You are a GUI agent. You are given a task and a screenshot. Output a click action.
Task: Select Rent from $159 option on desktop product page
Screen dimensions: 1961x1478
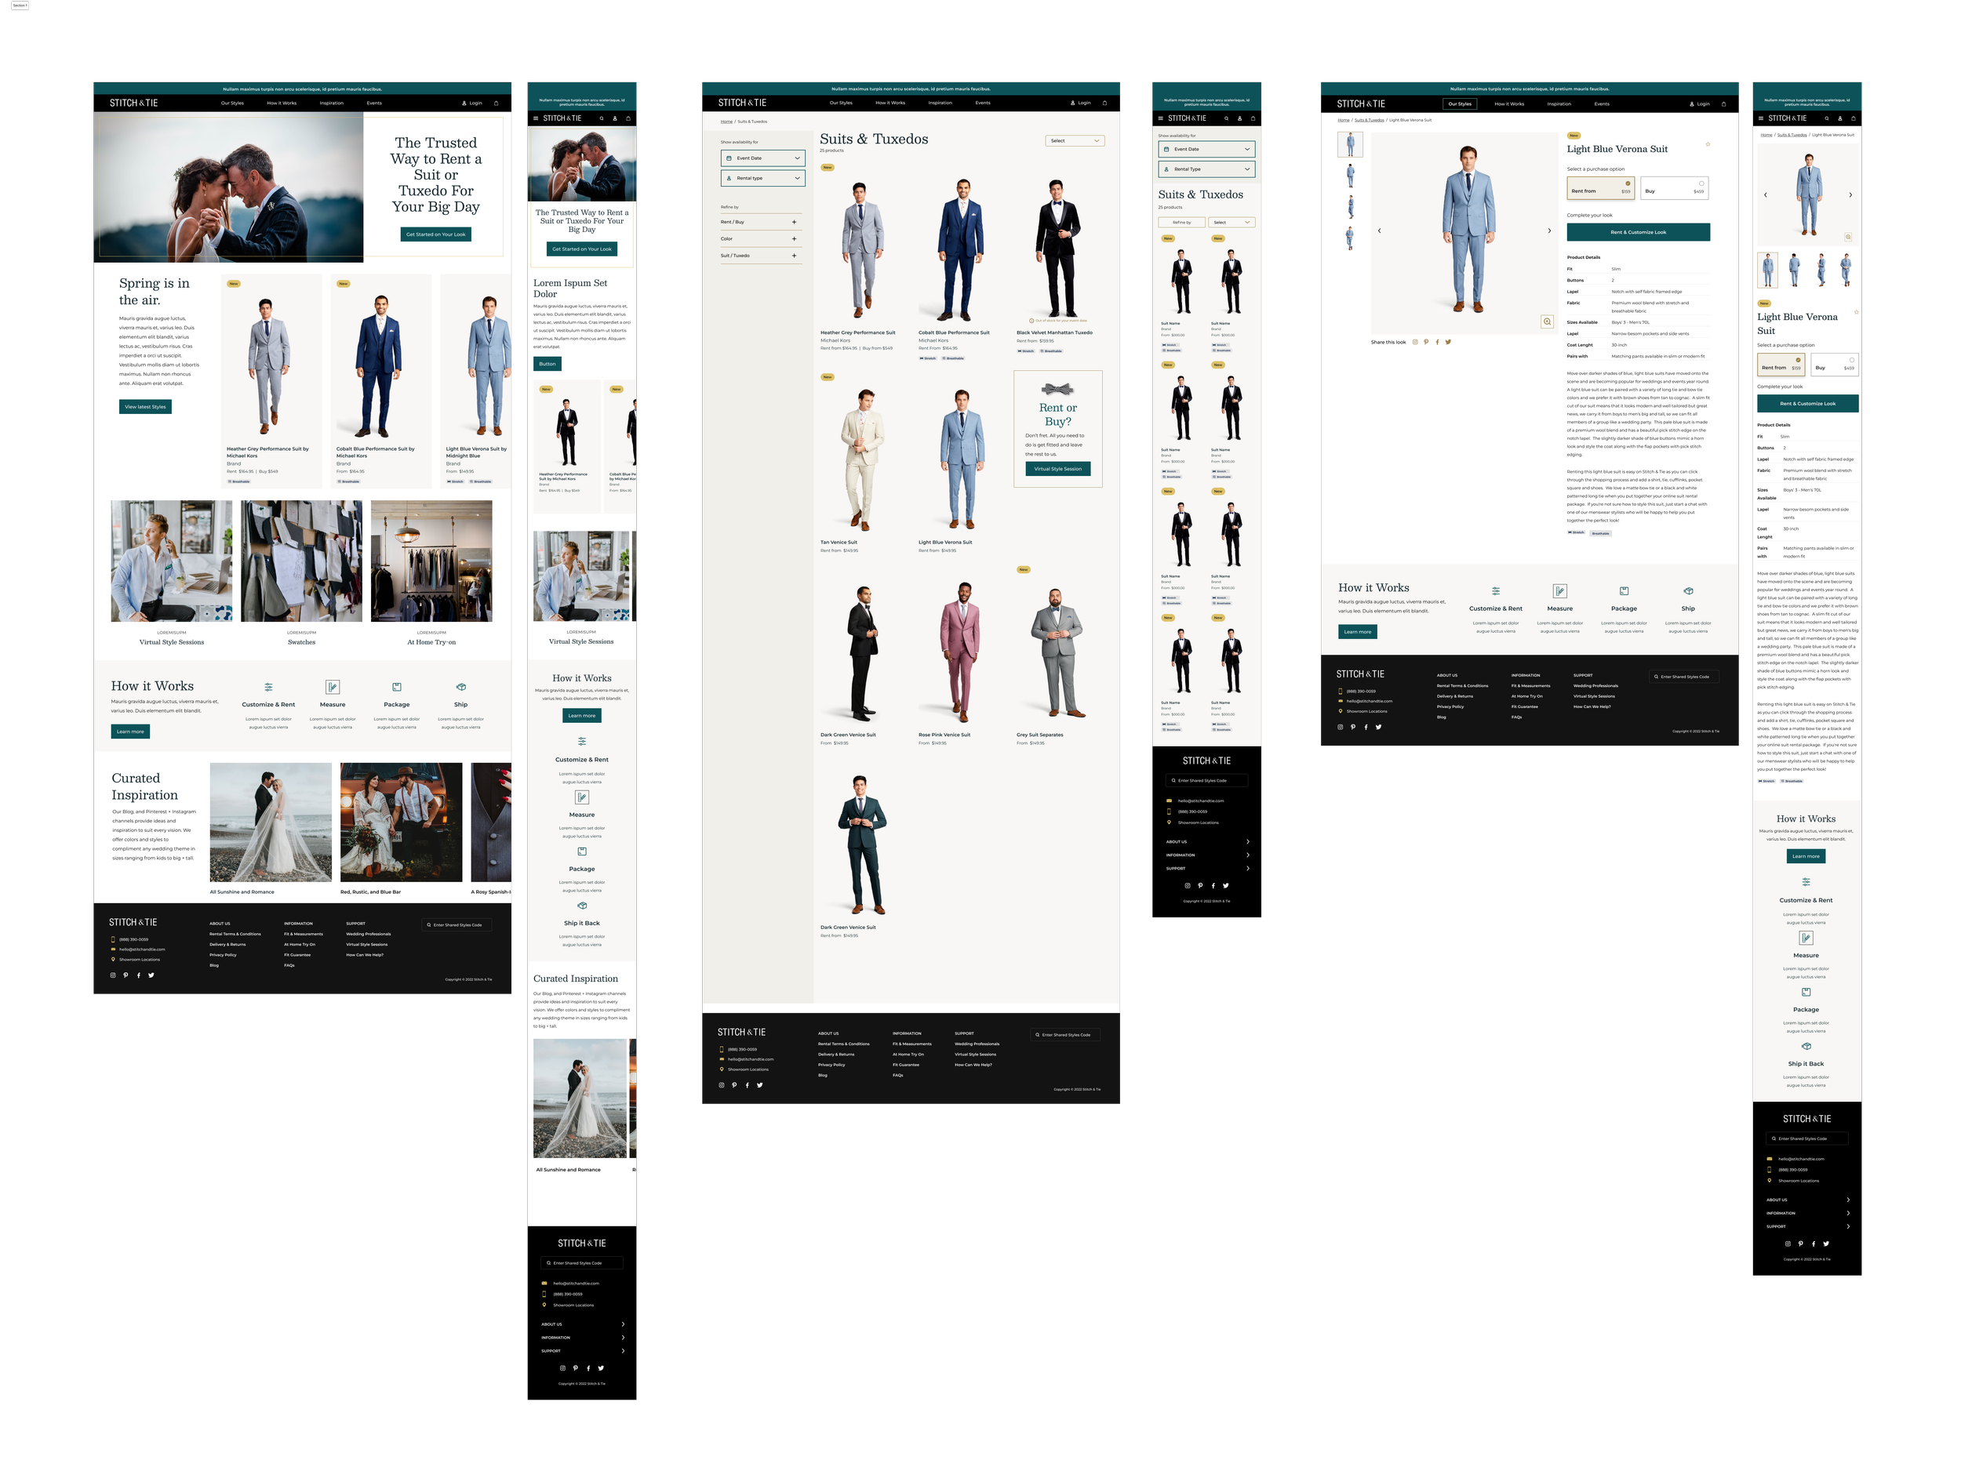(x=1600, y=188)
